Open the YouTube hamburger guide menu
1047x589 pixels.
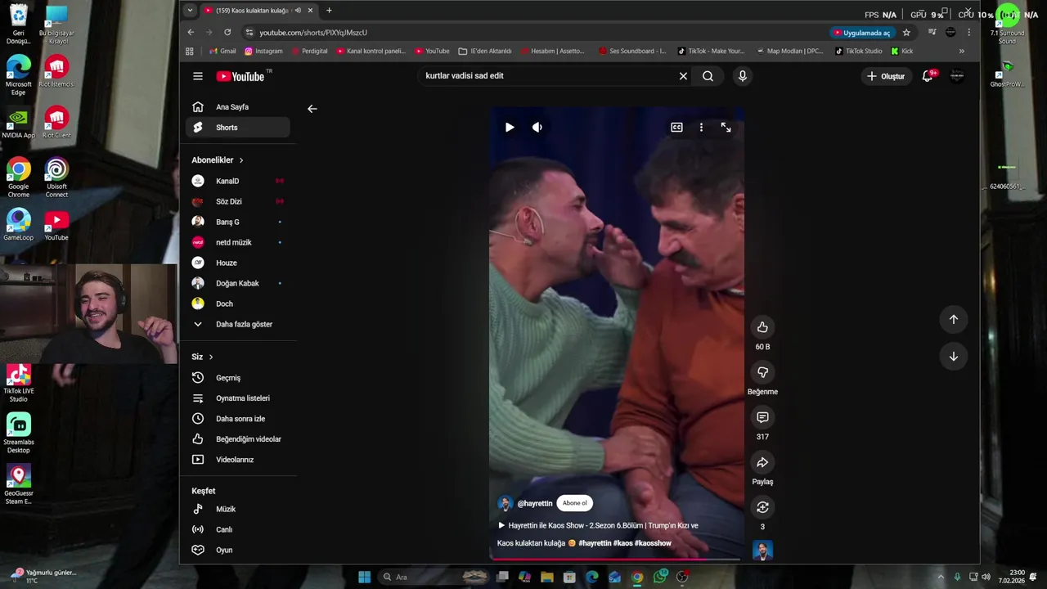197,76
